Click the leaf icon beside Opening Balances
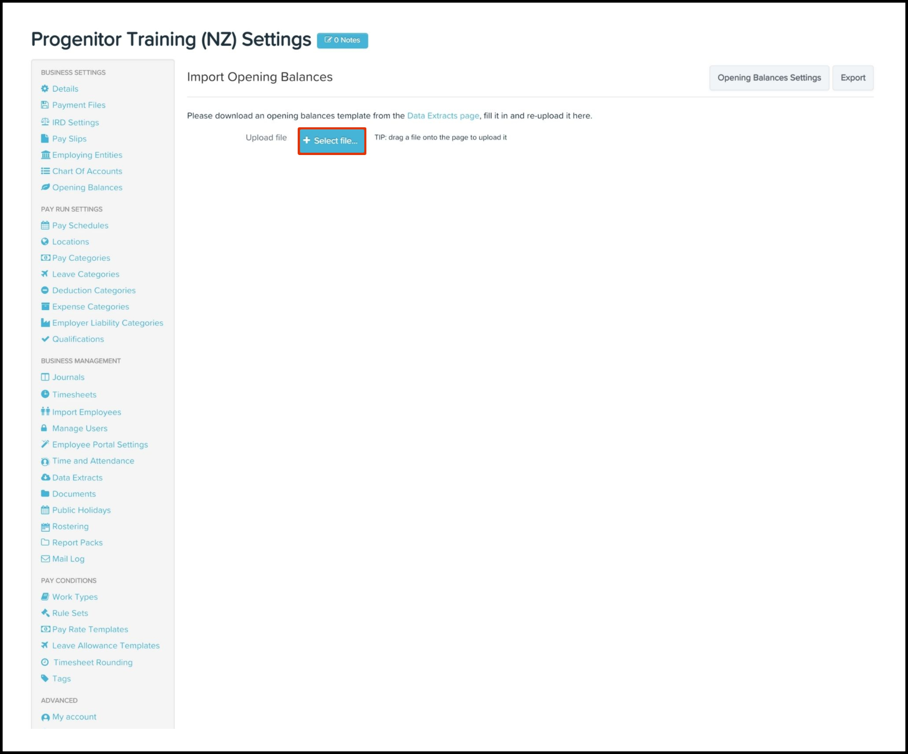 click(45, 187)
